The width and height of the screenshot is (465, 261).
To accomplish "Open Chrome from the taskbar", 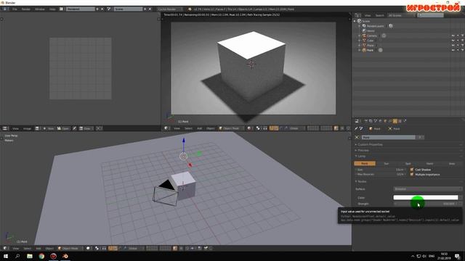I will tap(41, 256).
